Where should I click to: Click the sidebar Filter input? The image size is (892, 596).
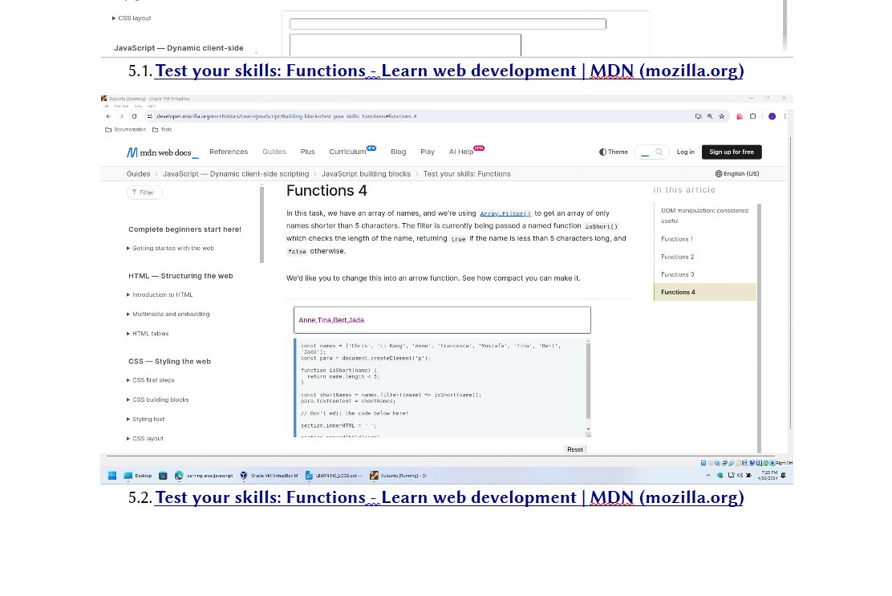pos(144,193)
